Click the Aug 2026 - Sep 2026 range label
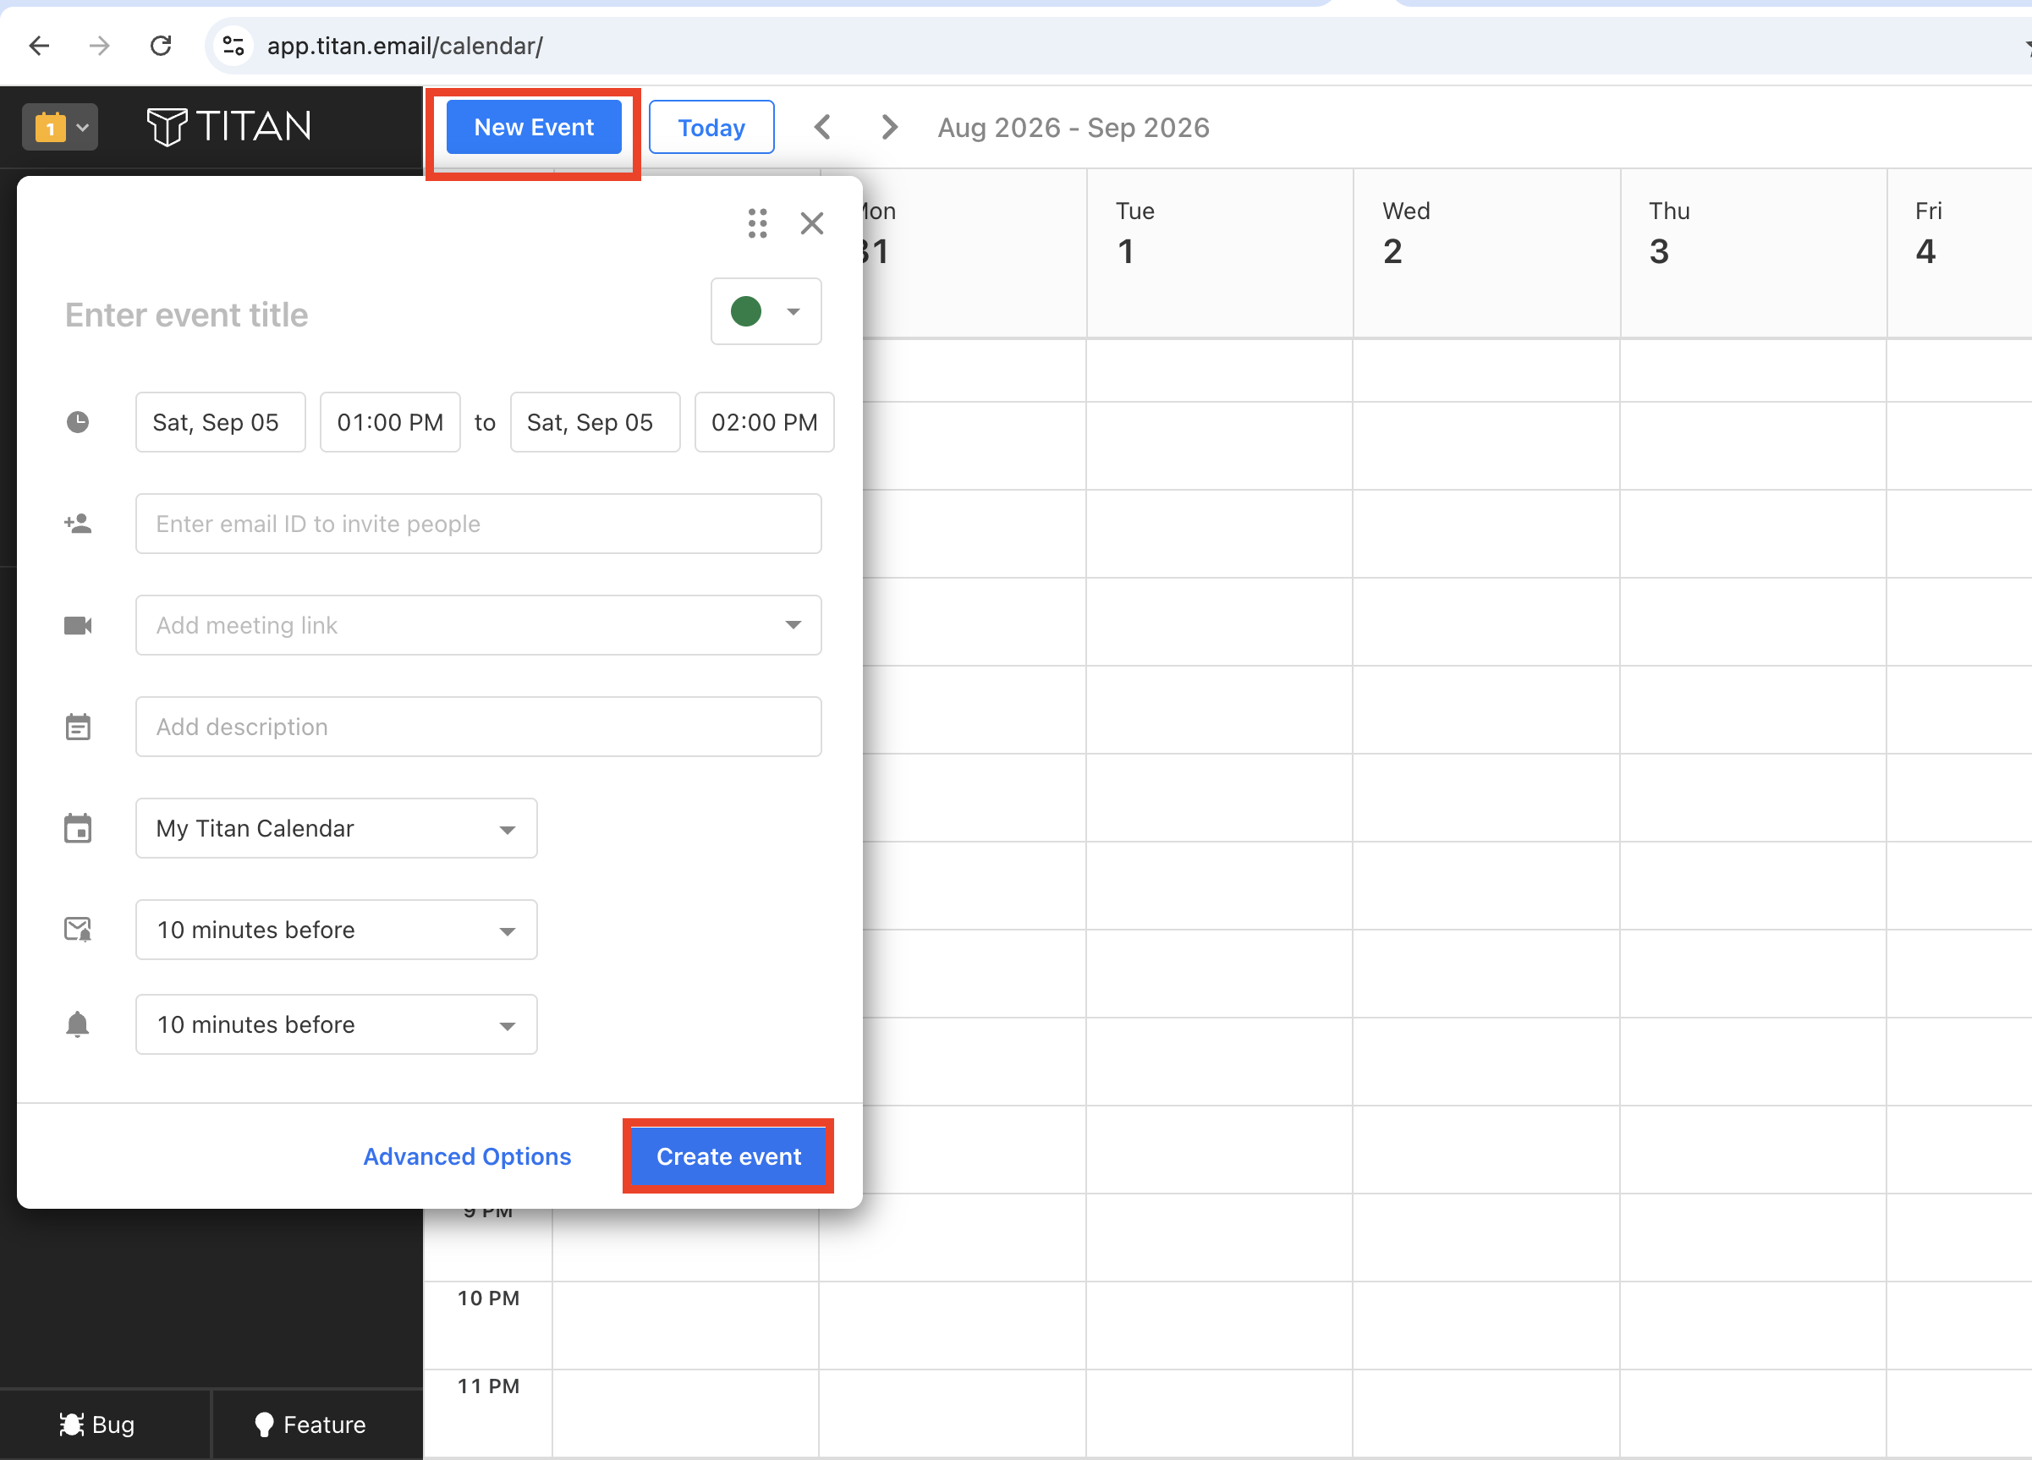This screenshot has height=1460, width=2032. (x=1074, y=127)
